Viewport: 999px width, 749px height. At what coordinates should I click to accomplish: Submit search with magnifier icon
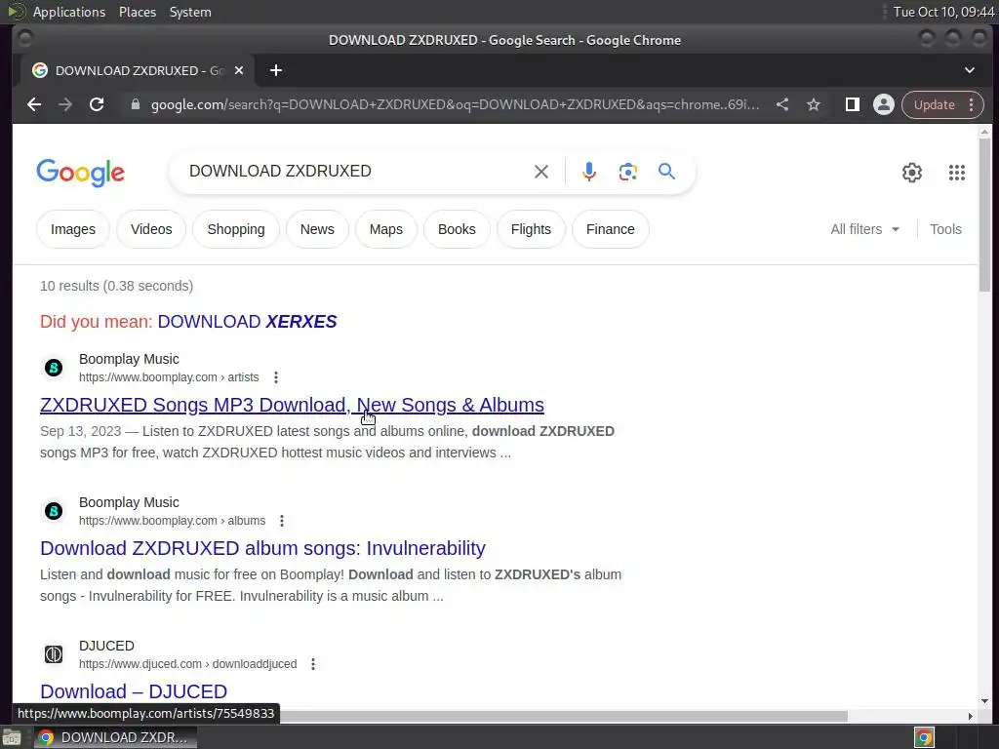[666, 172]
